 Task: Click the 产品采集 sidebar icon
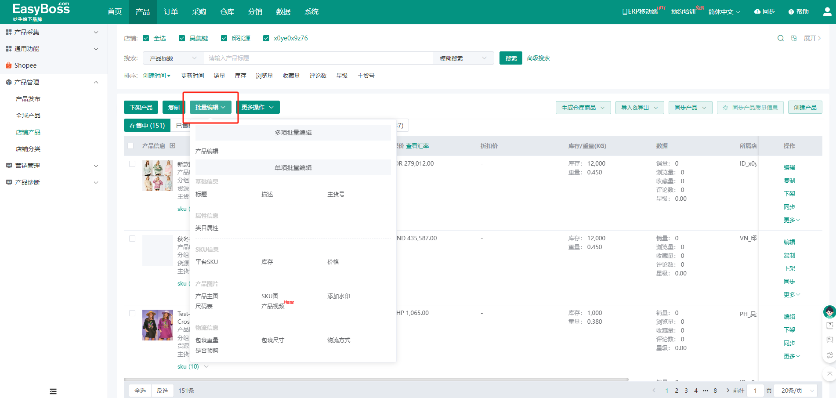click(x=9, y=32)
